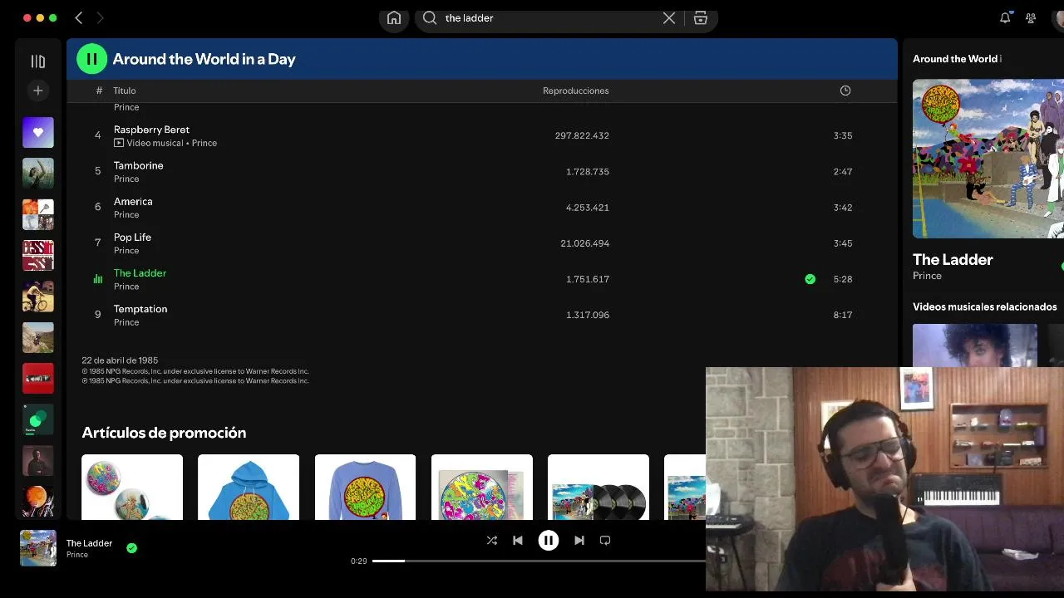Open the black vinyl records merch item

click(x=598, y=488)
